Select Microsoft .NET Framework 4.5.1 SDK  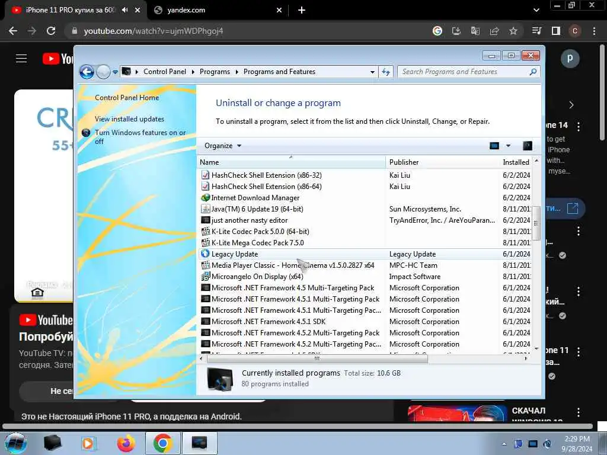269,321
